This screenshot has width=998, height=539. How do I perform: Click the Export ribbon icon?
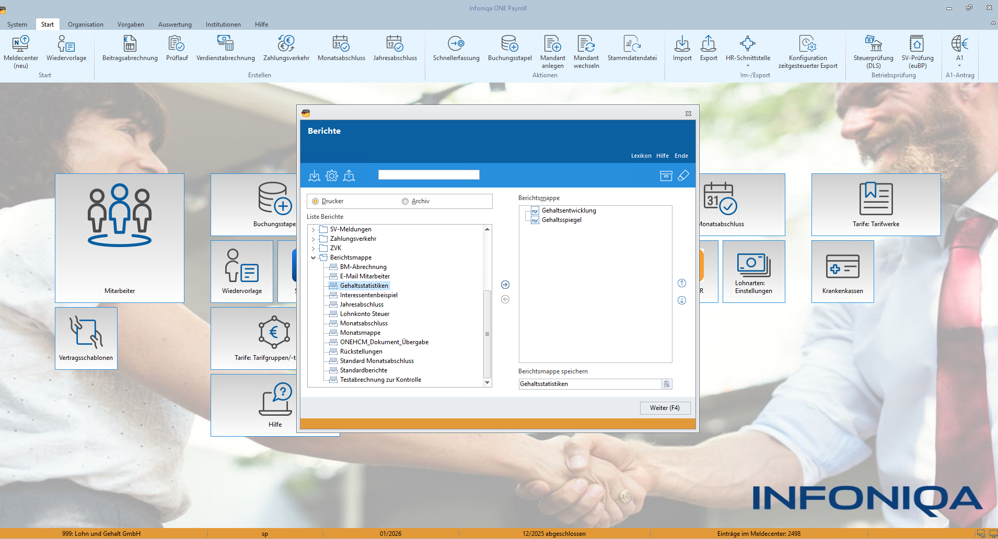click(709, 48)
